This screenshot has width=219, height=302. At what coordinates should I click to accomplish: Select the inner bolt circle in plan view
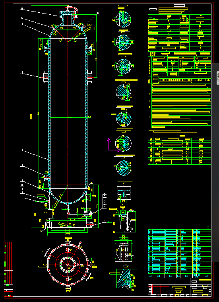68,265
